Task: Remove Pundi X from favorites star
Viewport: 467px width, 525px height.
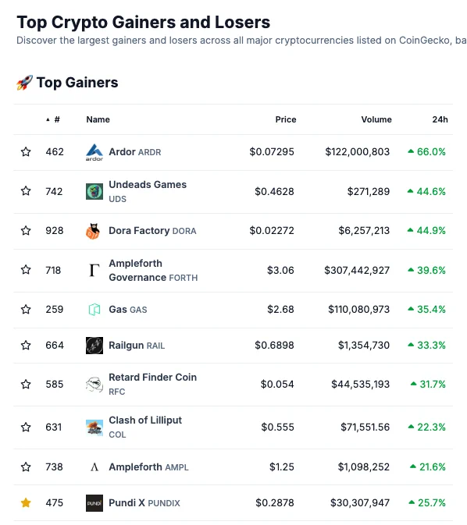Action: pos(26,502)
